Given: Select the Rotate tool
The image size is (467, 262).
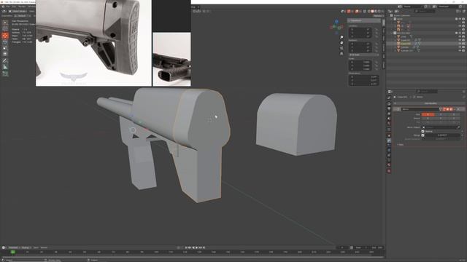Looking at the screenshot, I should click(x=5, y=41).
